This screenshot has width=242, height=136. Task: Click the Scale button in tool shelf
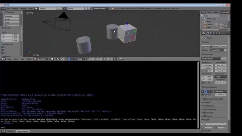coord(12,22)
